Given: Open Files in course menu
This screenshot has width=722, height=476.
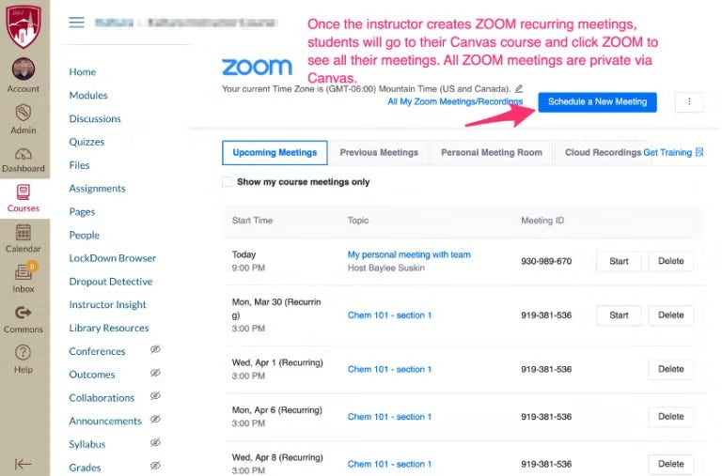Looking at the screenshot, I should [79, 165].
